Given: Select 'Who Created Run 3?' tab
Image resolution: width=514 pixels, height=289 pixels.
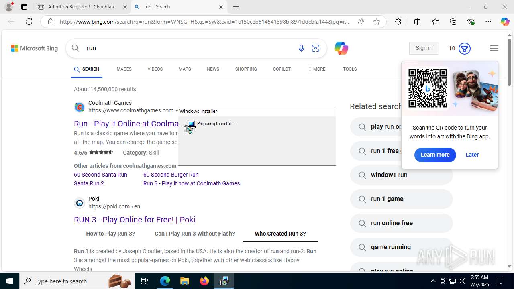Looking at the screenshot, I should [280, 234].
